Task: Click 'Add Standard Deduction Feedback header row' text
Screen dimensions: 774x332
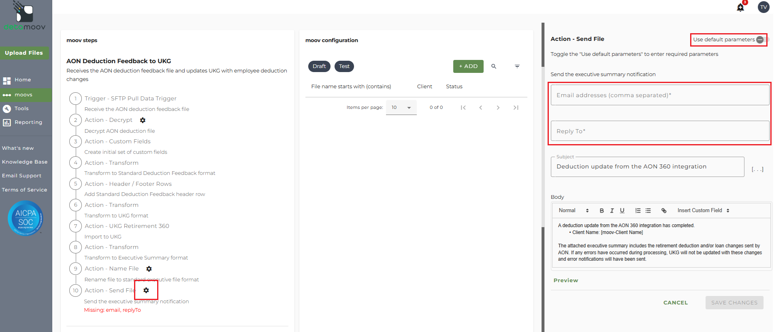Action: pyautogui.click(x=145, y=194)
